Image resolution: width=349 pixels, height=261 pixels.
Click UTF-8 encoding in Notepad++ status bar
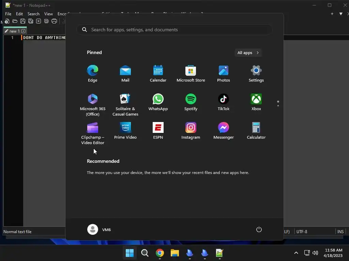click(302, 231)
